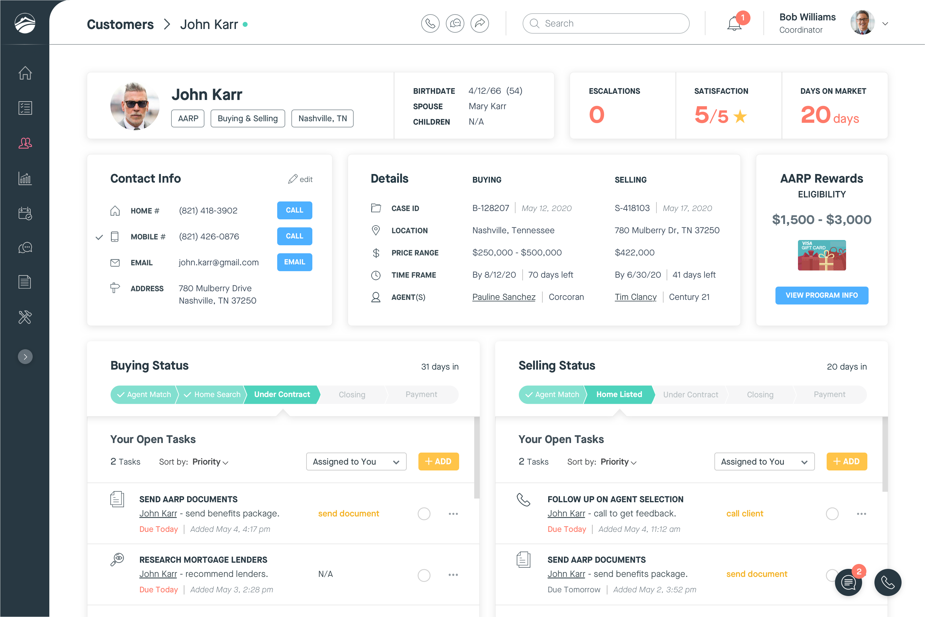The height and width of the screenshot is (617, 925).
Task: Mark Send AARP Documents buying task complete
Action: tap(424, 514)
